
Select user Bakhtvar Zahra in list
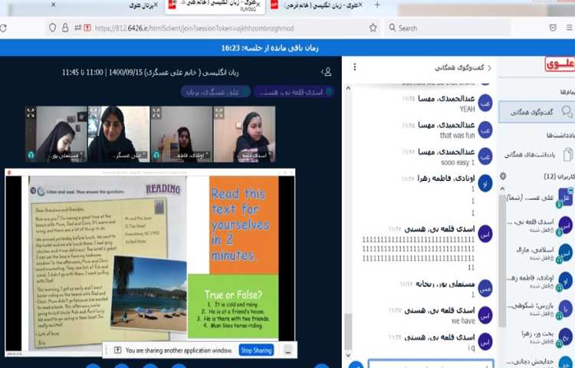[x=537, y=337]
